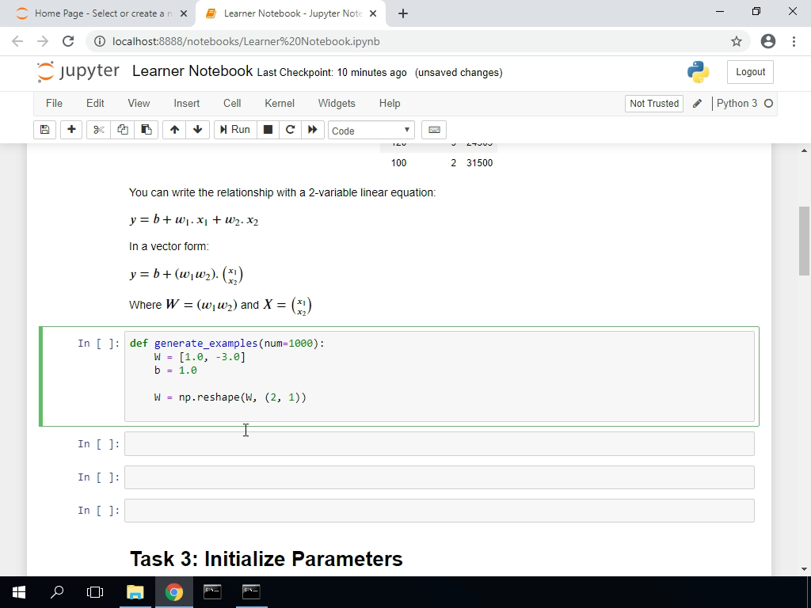
Task: Restart the kernel with the circular arrow icon
Action: pyautogui.click(x=290, y=130)
